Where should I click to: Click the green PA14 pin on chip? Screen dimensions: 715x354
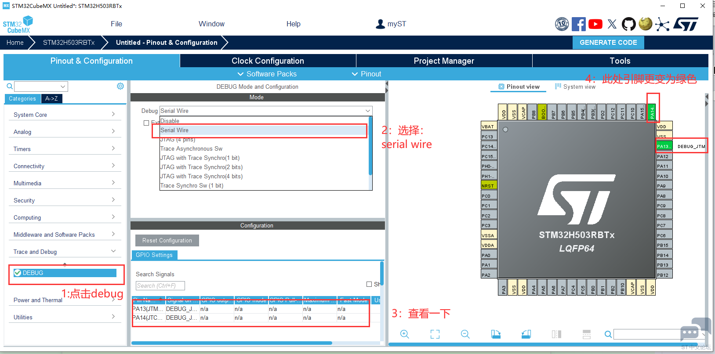pyautogui.click(x=652, y=112)
